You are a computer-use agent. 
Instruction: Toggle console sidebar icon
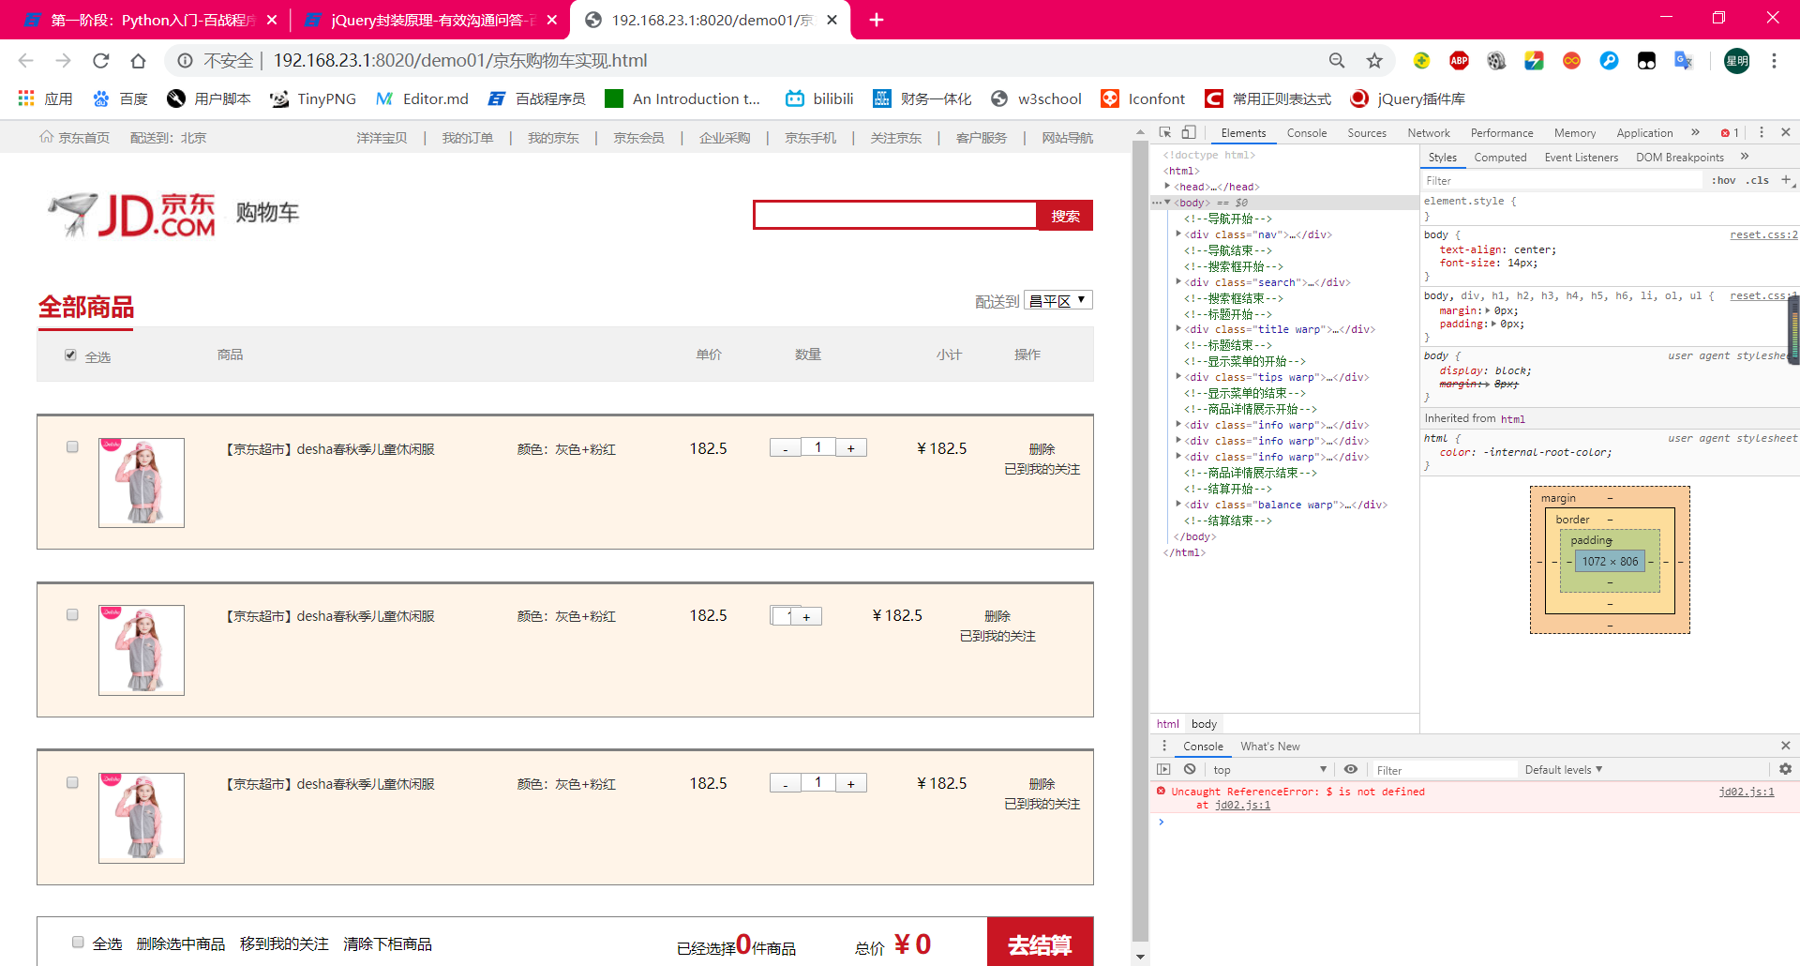1164,769
